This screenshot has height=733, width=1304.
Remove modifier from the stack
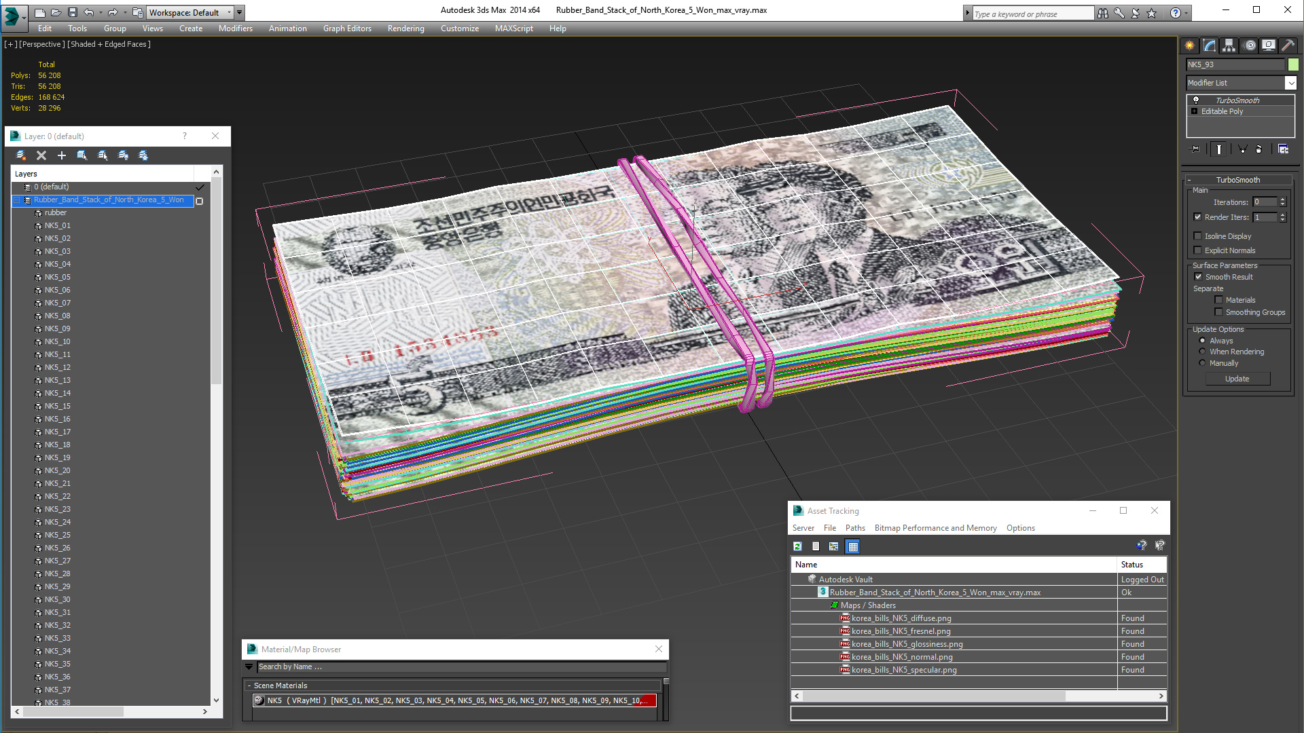point(1259,149)
